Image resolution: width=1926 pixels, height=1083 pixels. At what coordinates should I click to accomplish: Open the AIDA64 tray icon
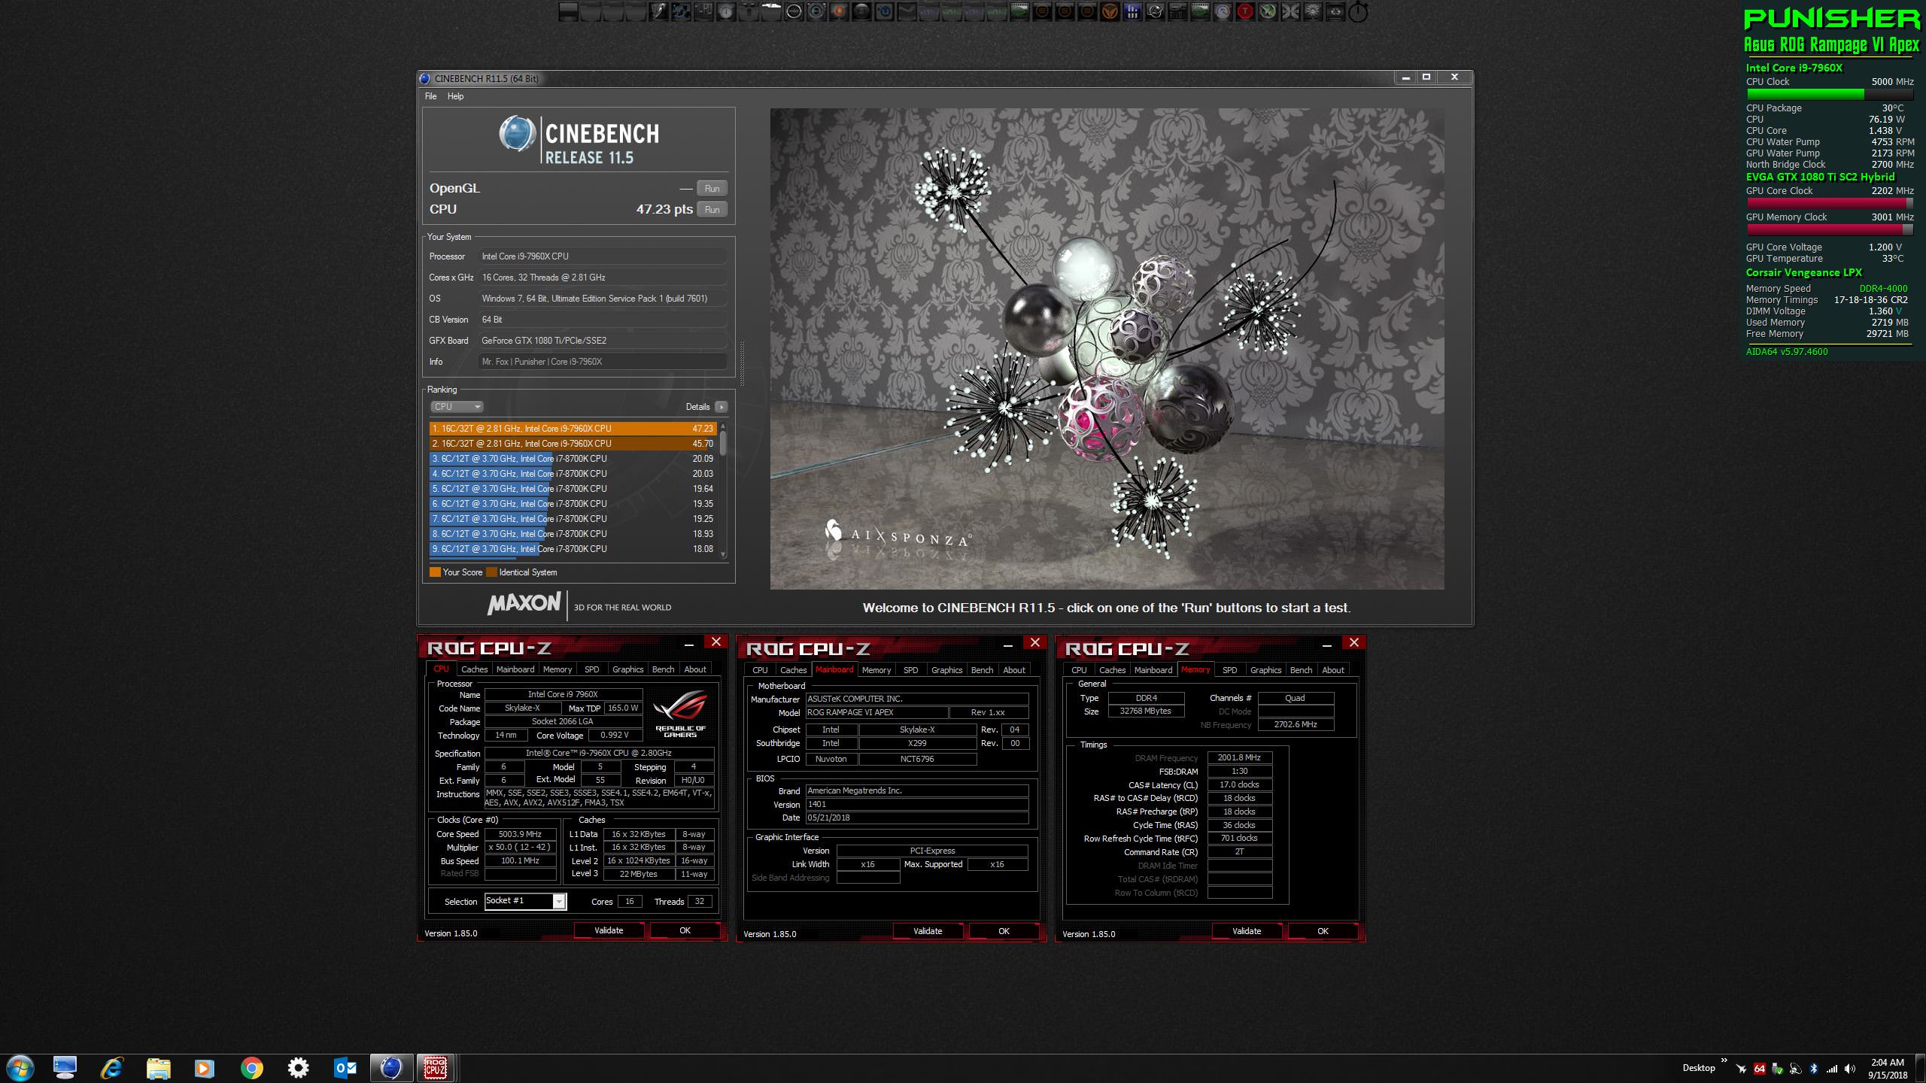[x=1760, y=1069]
